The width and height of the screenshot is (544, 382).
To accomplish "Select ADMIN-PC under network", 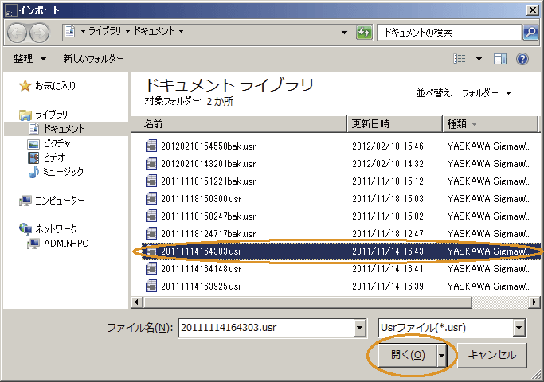I will tap(66, 244).
